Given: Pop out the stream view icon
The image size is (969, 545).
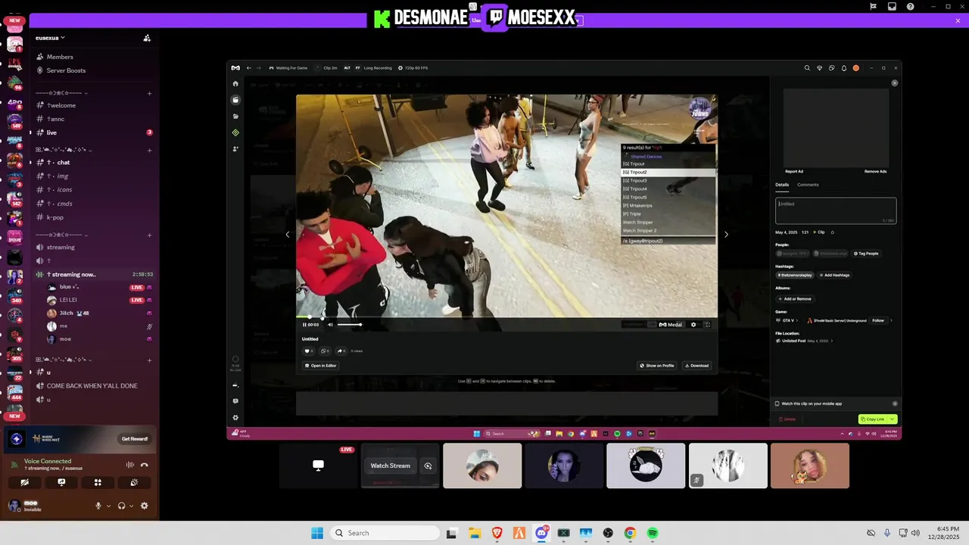Looking at the screenshot, I should tap(428, 466).
